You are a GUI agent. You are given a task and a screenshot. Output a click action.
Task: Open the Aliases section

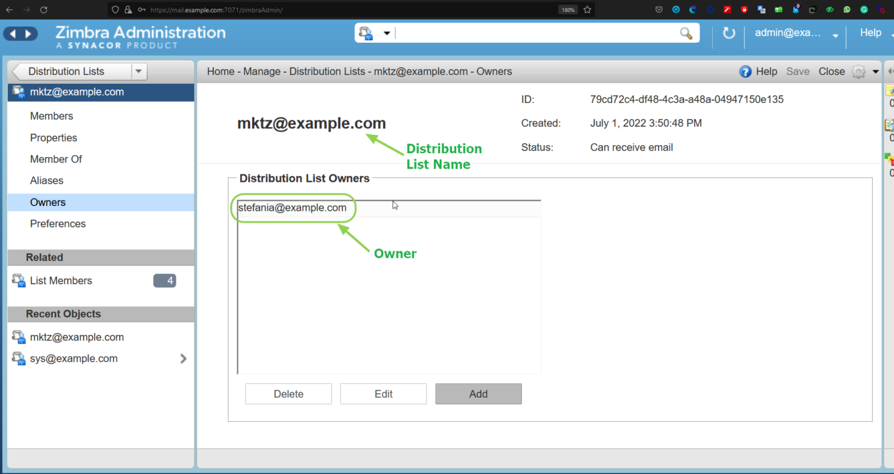coord(47,181)
